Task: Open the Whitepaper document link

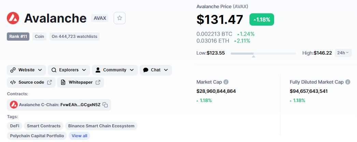Action: coord(81,82)
